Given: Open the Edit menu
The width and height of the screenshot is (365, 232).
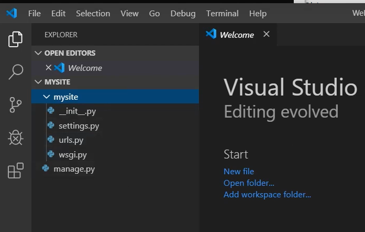Looking at the screenshot, I should [x=59, y=14].
